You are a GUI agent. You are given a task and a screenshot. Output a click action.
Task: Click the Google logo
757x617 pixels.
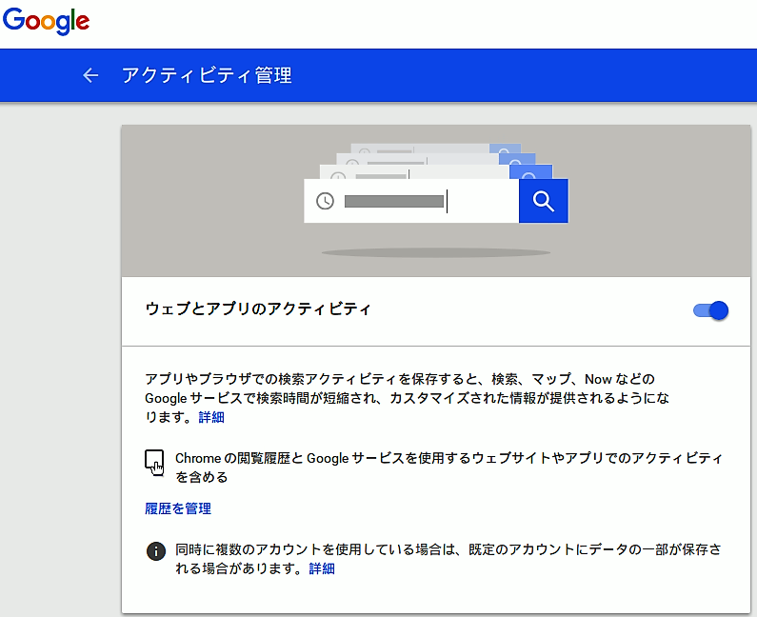(46, 21)
